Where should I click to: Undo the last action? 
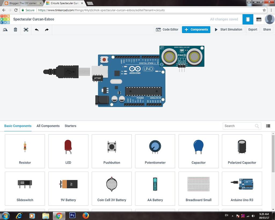tap(37, 30)
